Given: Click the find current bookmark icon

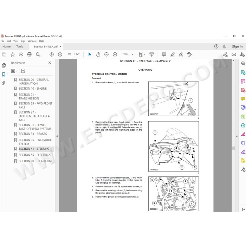Looking at the screenshot, I should tap(23, 71).
